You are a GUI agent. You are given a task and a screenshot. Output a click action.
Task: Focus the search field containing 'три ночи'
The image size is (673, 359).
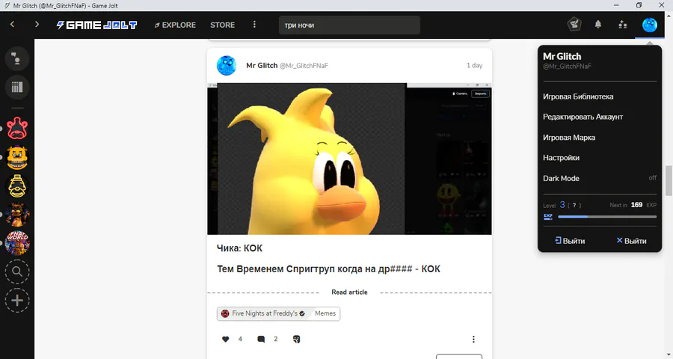349,25
